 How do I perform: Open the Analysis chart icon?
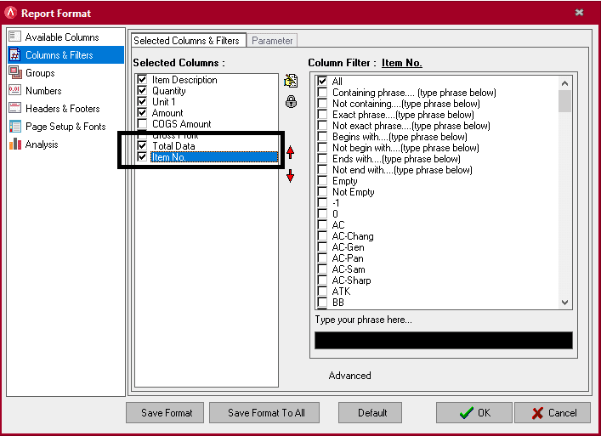pos(14,144)
